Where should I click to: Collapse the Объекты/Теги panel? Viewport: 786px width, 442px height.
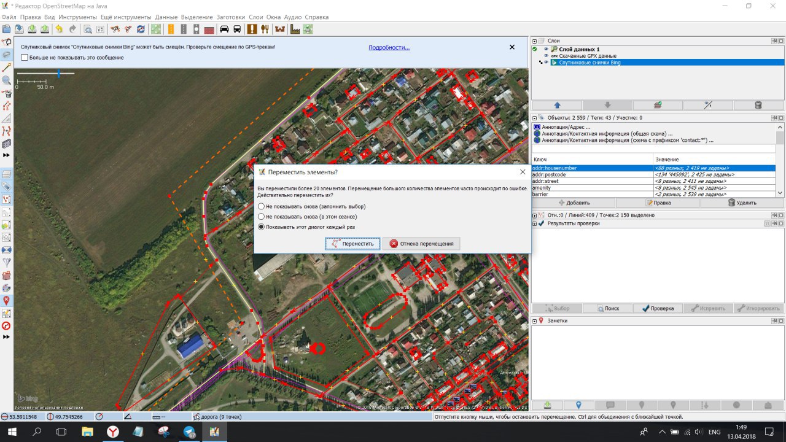tap(534, 118)
